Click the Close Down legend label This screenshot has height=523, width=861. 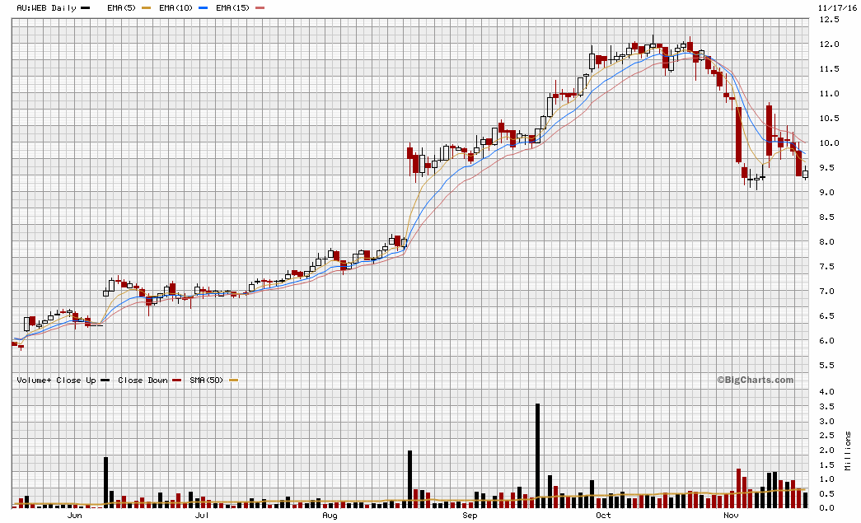[x=143, y=380]
